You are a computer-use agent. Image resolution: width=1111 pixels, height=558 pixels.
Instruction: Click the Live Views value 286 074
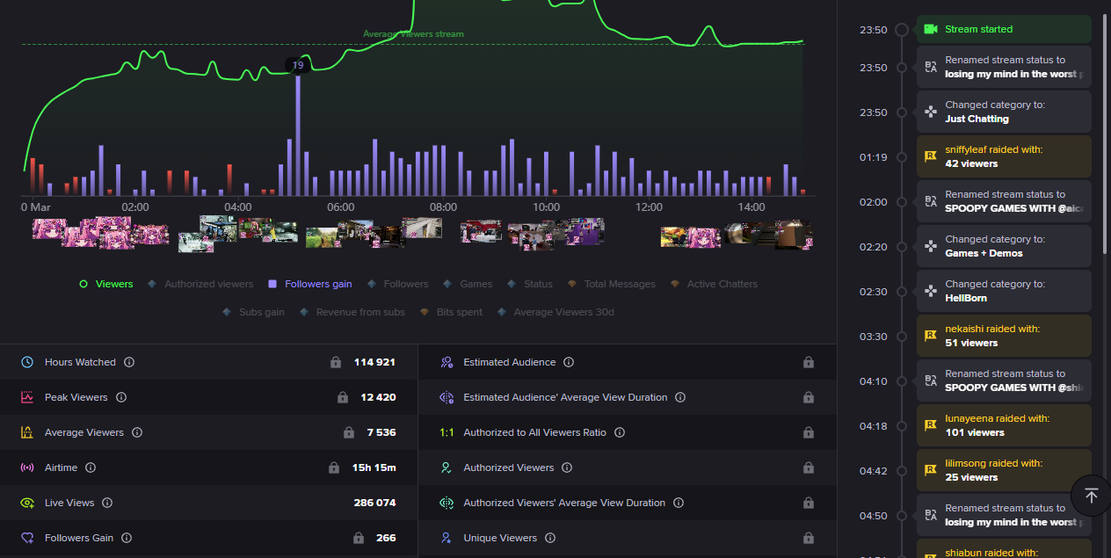tap(374, 503)
